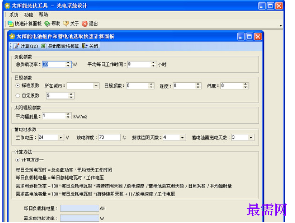Click the 放电深度 input field

click(110, 137)
